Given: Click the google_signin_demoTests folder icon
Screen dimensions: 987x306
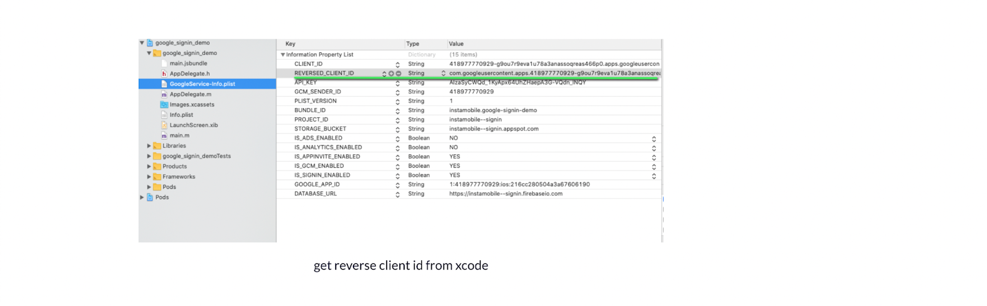Looking at the screenshot, I should point(157,156).
